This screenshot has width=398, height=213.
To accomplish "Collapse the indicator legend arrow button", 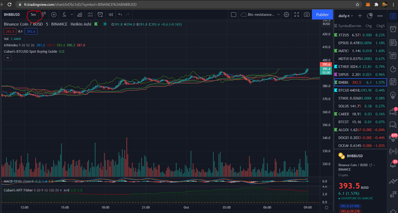I will click(x=8, y=58).
